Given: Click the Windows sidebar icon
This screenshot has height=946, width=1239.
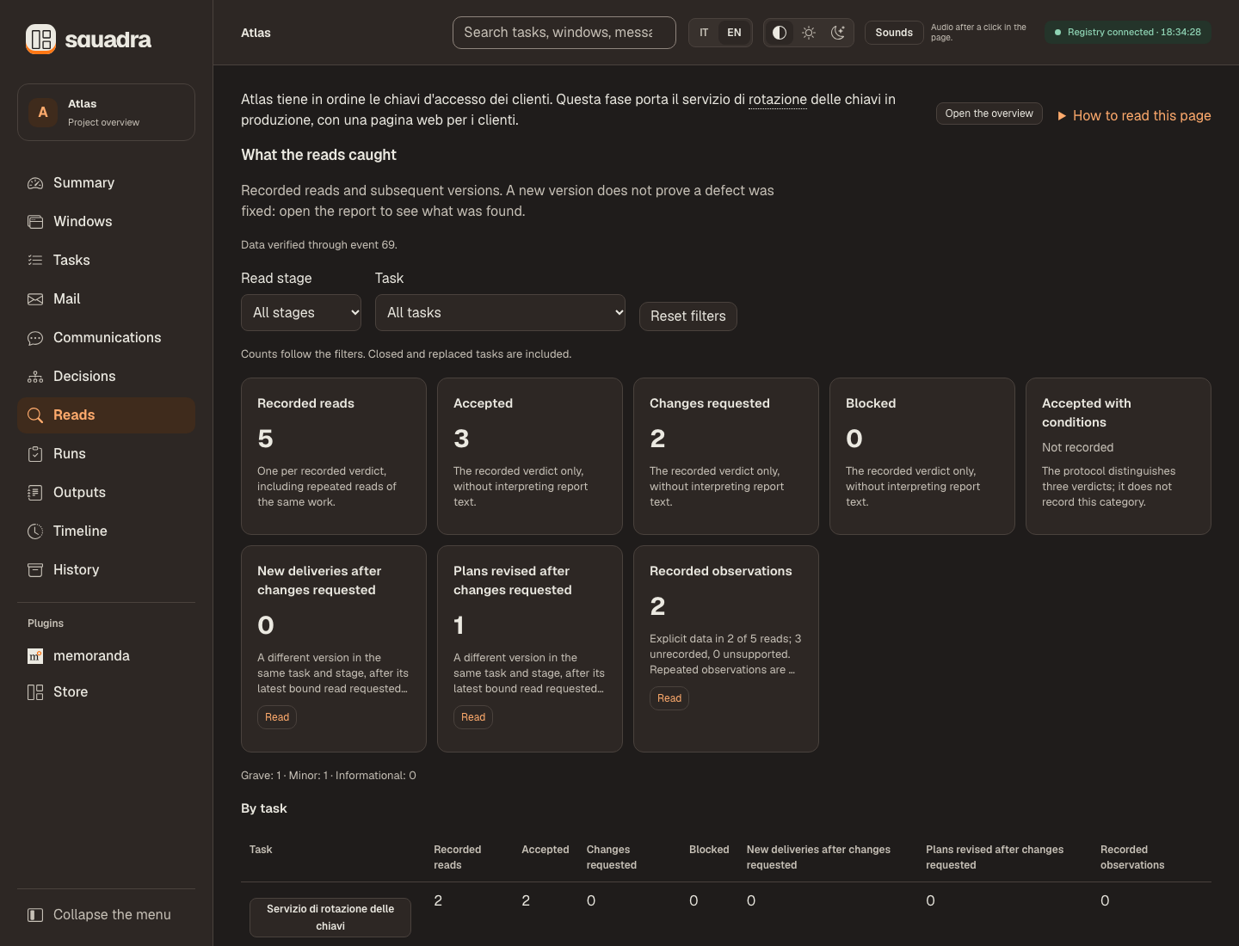Looking at the screenshot, I should point(35,222).
